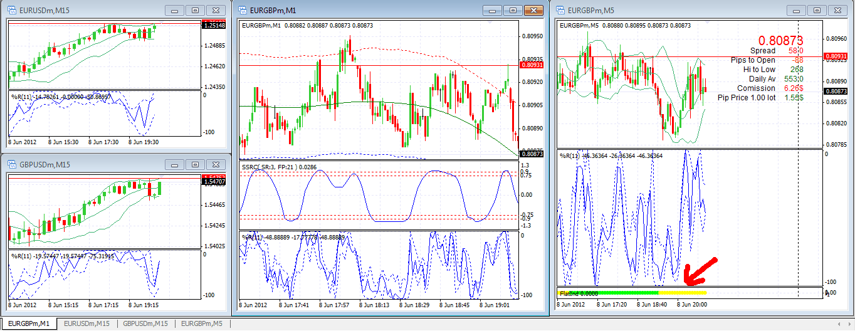Switch to the EURUSDm,M15 bottom tab
Screen dimensions: 855x331
point(87,323)
